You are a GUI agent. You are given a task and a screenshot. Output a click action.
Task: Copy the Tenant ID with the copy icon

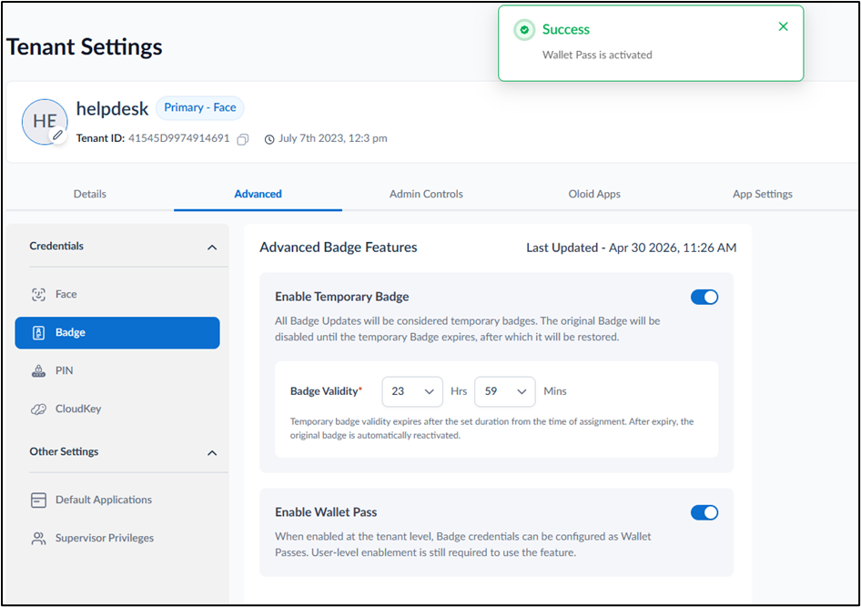(243, 139)
